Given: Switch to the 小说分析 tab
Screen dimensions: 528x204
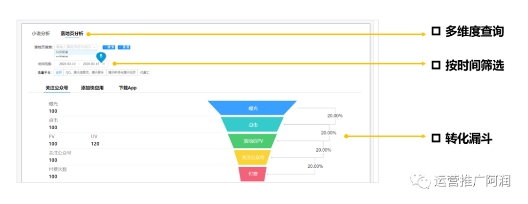Looking at the screenshot, I should tap(41, 33).
